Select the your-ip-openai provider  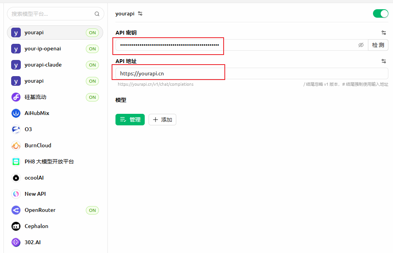pos(55,49)
